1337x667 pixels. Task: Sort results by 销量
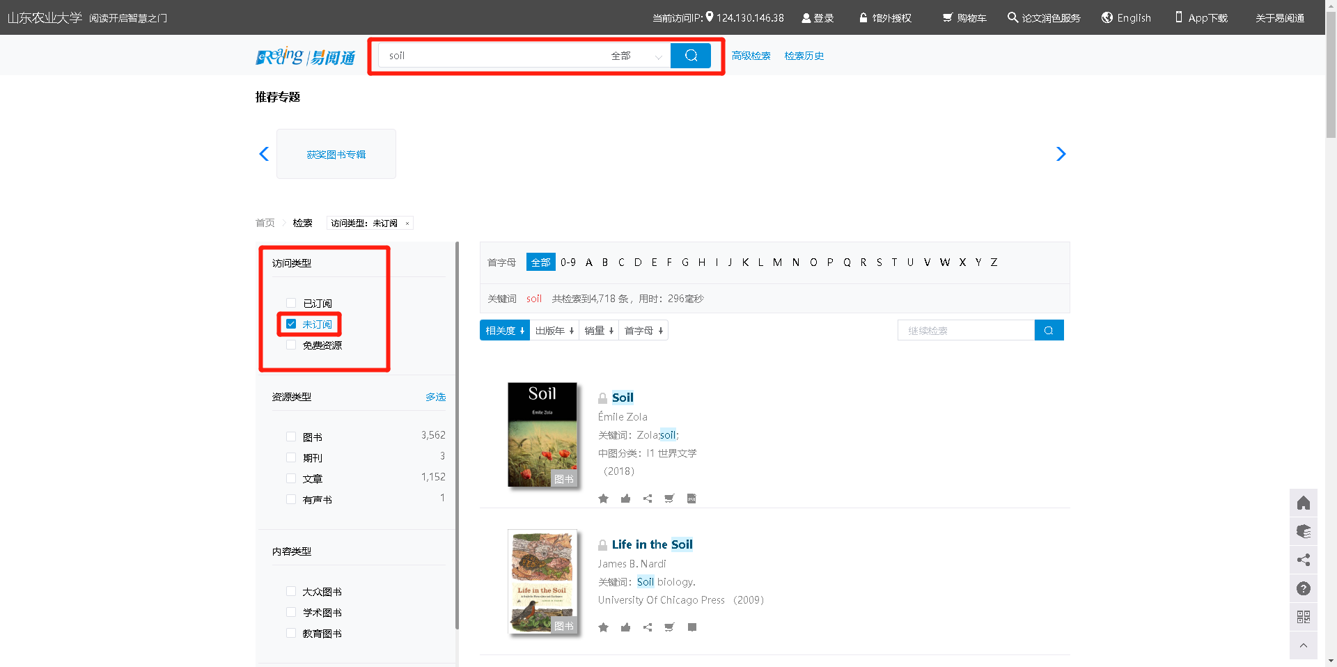click(599, 331)
